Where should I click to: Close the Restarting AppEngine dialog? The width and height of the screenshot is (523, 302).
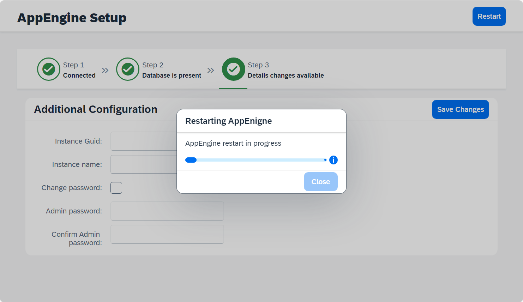coord(320,182)
